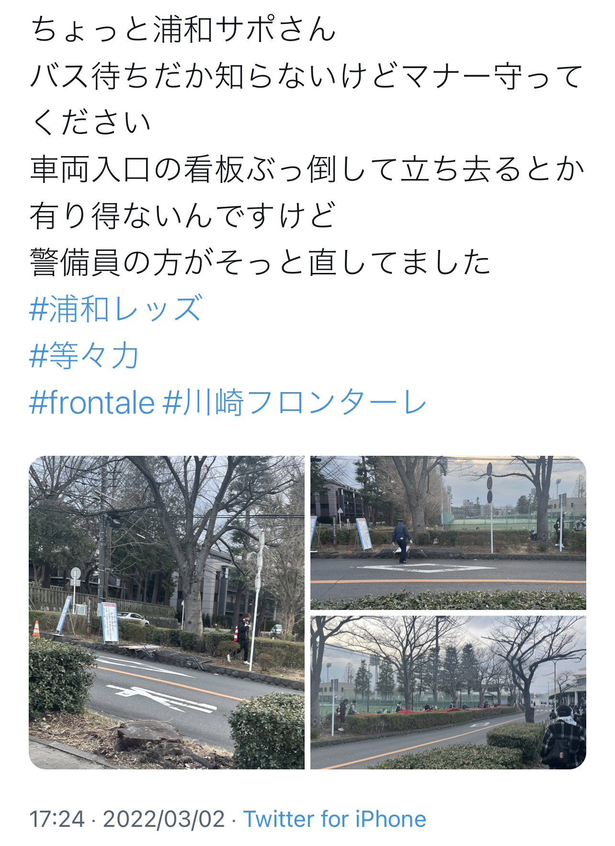This screenshot has width=615, height=846.
Task: Tap the #frontale hashtag link
Action: pyautogui.click(x=92, y=403)
